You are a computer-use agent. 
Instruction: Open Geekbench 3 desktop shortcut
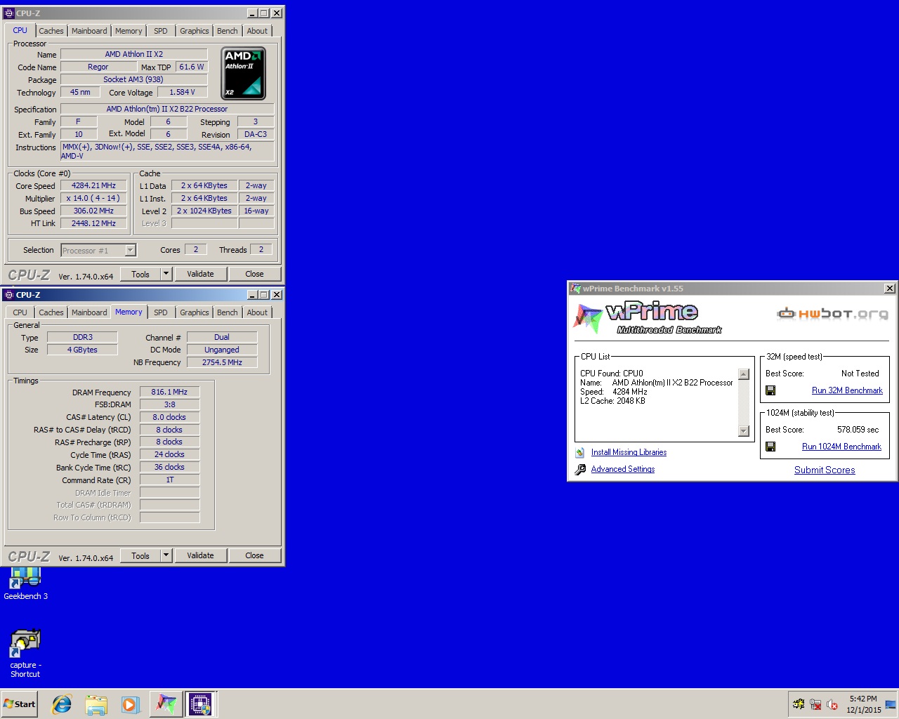[25, 583]
